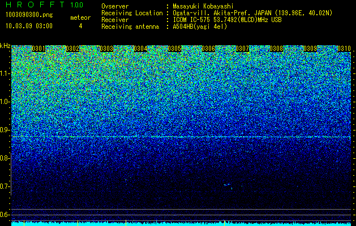The width and height of the screenshot is (356, 226).
Task: Click the small echo dot near 0.72 kHz below 0304
Action: click(x=126, y=180)
